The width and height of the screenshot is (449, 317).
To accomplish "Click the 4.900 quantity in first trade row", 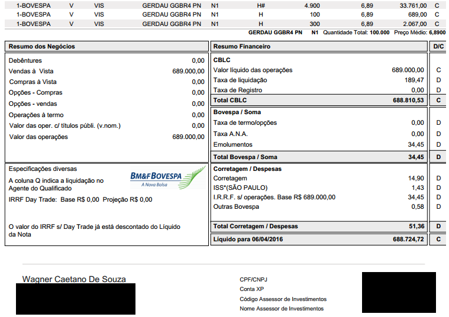I will click(x=312, y=5).
